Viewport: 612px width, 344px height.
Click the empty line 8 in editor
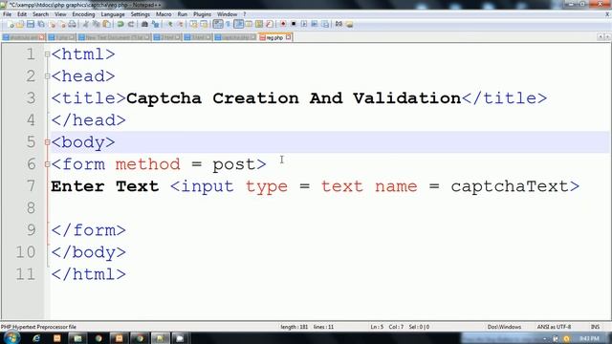tap(330, 208)
